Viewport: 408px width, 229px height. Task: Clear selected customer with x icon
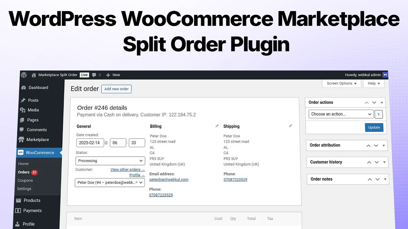[x=137, y=183]
